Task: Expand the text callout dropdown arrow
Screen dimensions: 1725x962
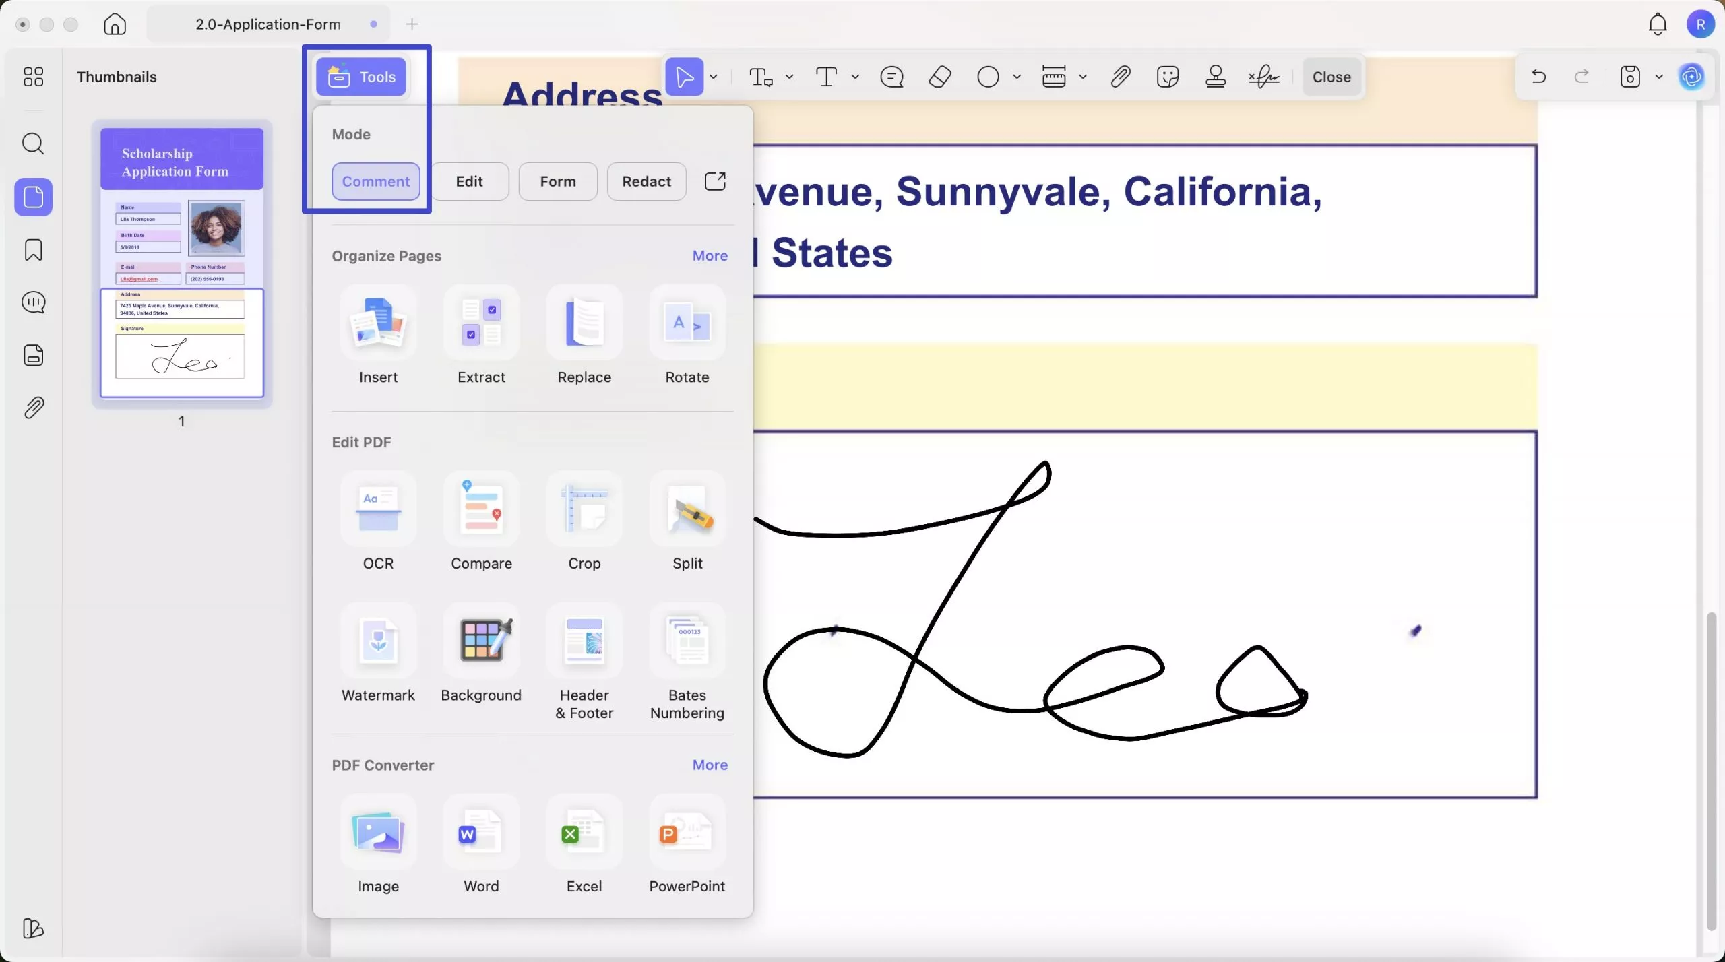Action: (790, 77)
